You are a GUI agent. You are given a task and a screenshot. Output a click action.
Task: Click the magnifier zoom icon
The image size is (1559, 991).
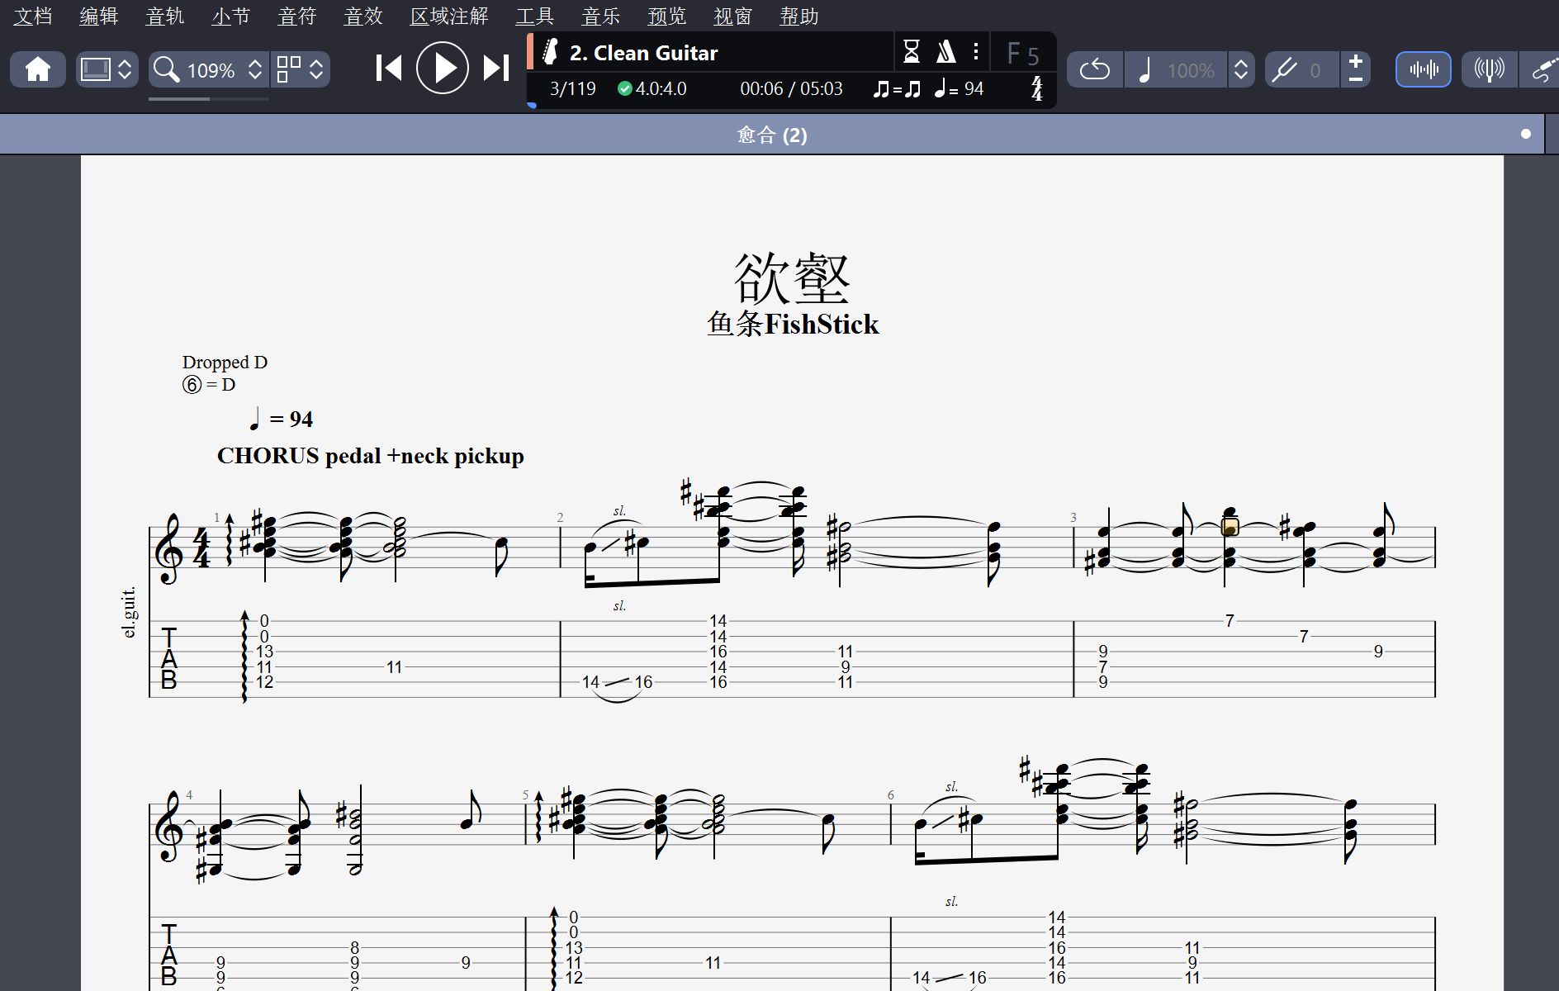[167, 69]
